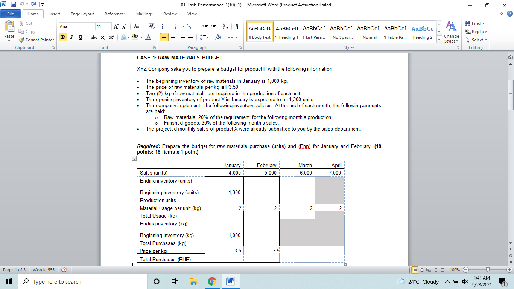Open the line spacing dropdown
The width and height of the screenshot is (514, 289).
[x=204, y=37]
